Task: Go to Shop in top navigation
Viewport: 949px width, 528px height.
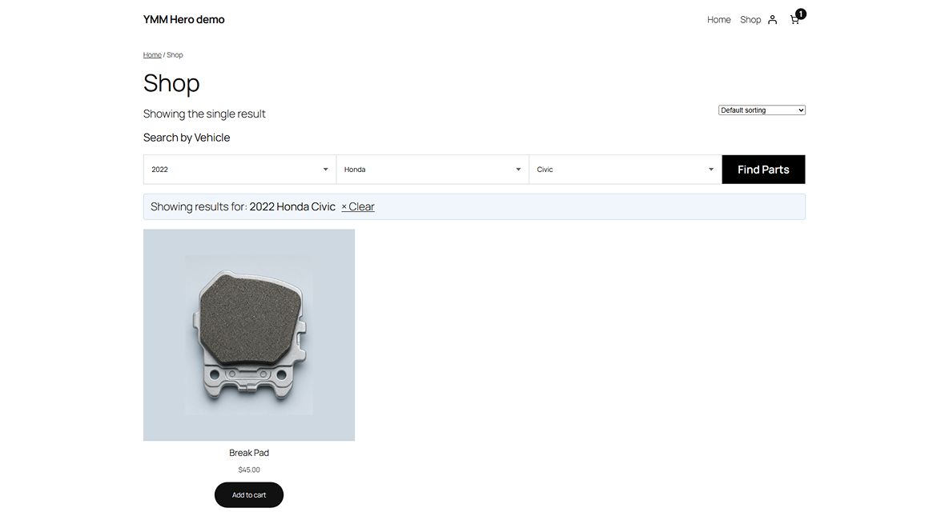Action: 750,19
